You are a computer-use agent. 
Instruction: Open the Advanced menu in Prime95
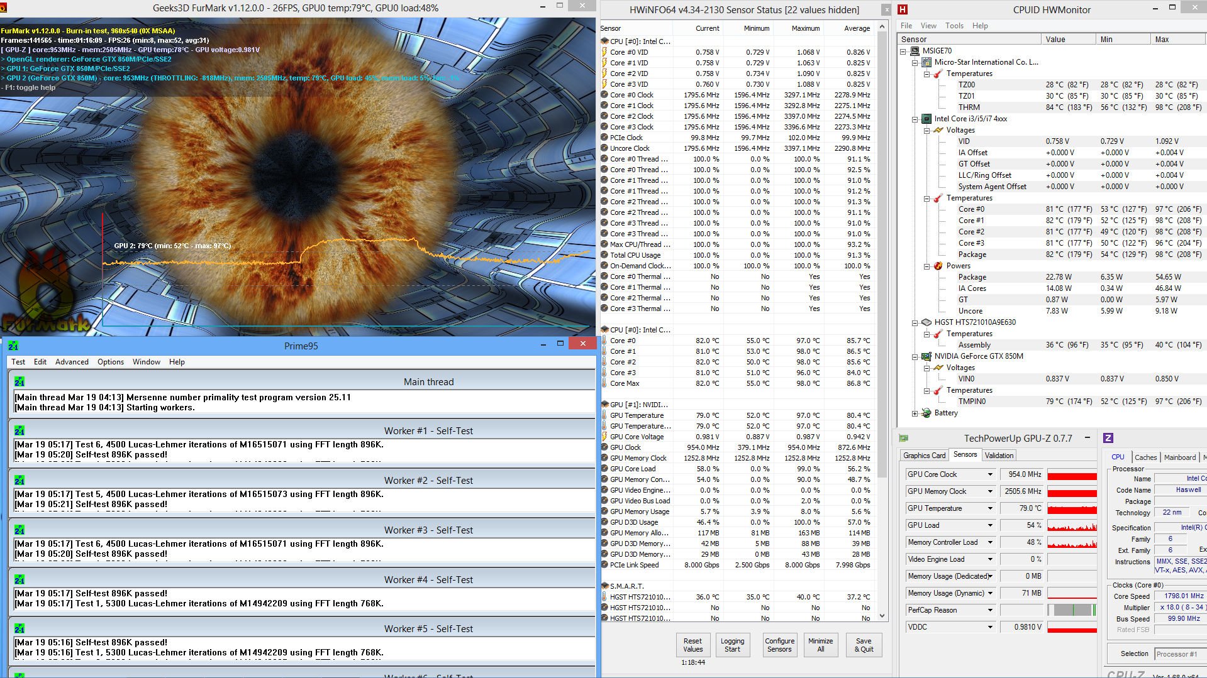[x=72, y=362]
